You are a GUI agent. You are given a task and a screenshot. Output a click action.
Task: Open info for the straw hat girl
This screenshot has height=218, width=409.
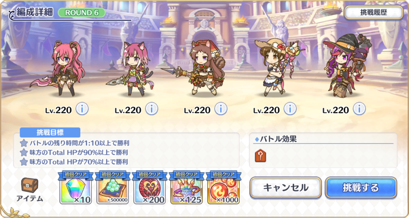290,109
